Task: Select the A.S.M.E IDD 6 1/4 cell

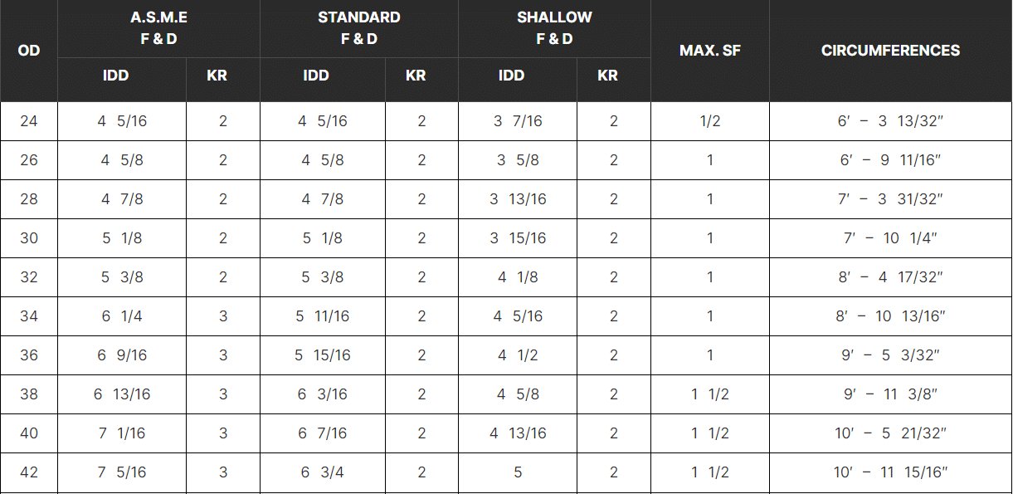Action: (122, 316)
